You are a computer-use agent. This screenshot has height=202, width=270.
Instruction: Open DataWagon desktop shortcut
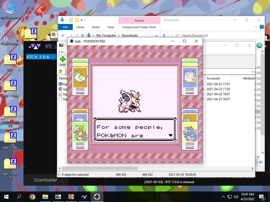pyautogui.click(x=10, y=37)
